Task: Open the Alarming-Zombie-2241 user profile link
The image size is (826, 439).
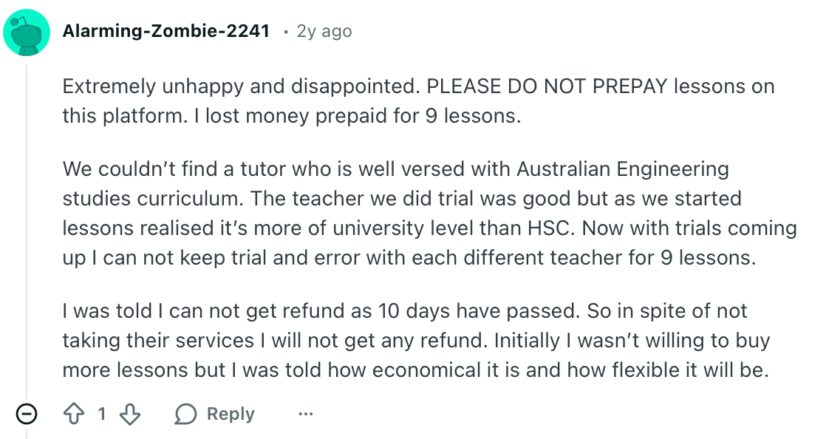Action: [166, 31]
